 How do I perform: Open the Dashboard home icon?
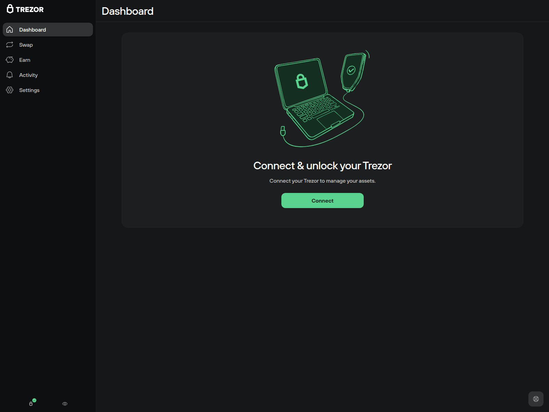coord(10,30)
